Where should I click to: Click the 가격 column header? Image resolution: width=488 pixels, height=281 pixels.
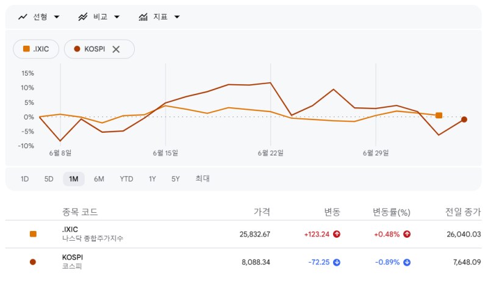tap(262, 212)
